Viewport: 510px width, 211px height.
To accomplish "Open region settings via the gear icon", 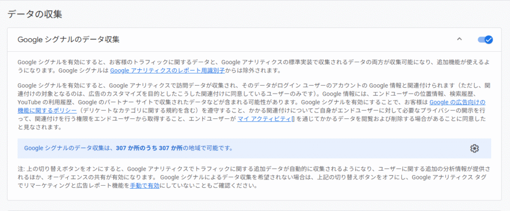I will (x=474, y=148).
